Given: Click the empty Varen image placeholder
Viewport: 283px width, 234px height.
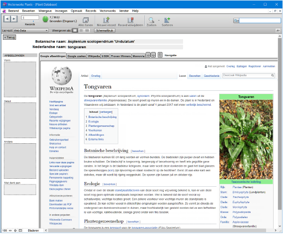Looking at the screenshot, I should [x=20, y=80].
